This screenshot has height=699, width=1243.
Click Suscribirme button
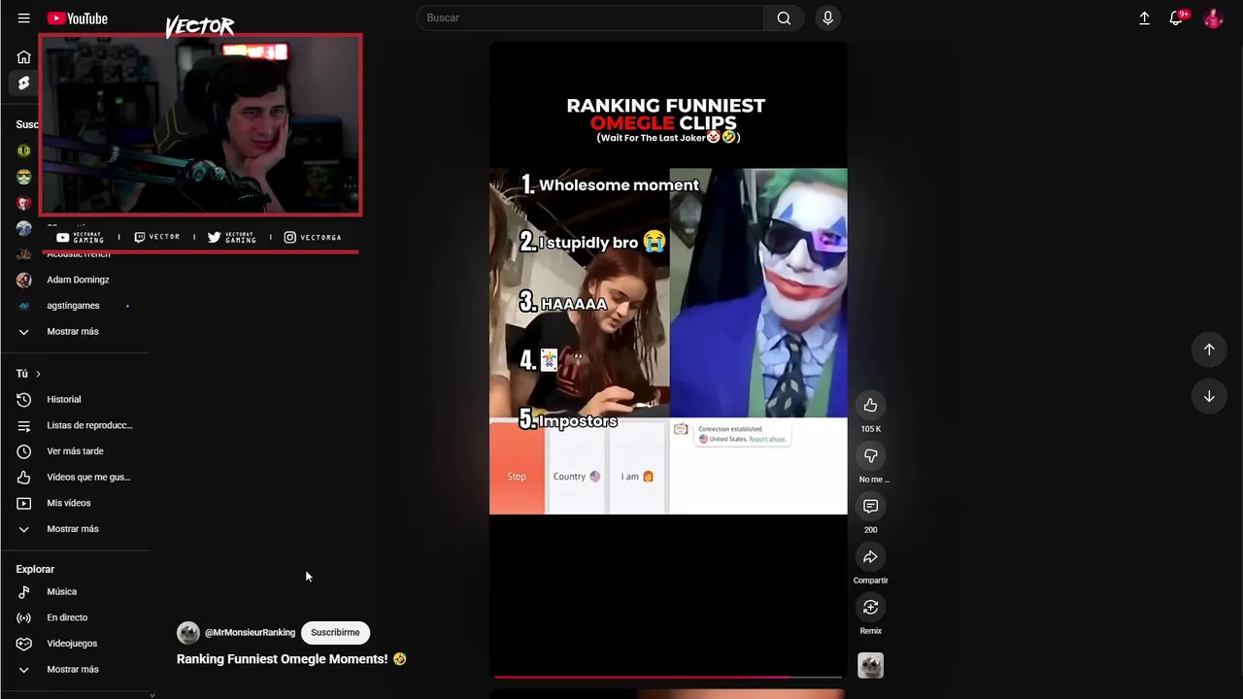pyautogui.click(x=335, y=632)
